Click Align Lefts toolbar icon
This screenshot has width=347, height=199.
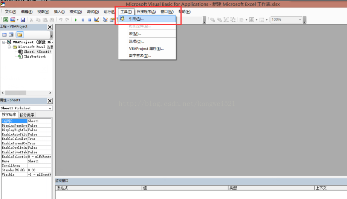click(242, 20)
